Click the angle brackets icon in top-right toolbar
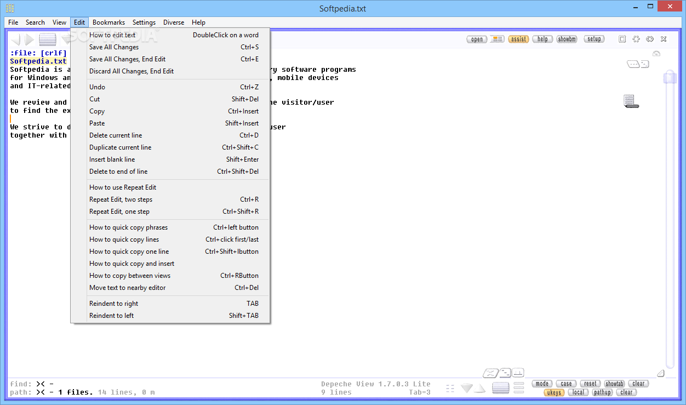This screenshot has width=686, height=405. 650,39
